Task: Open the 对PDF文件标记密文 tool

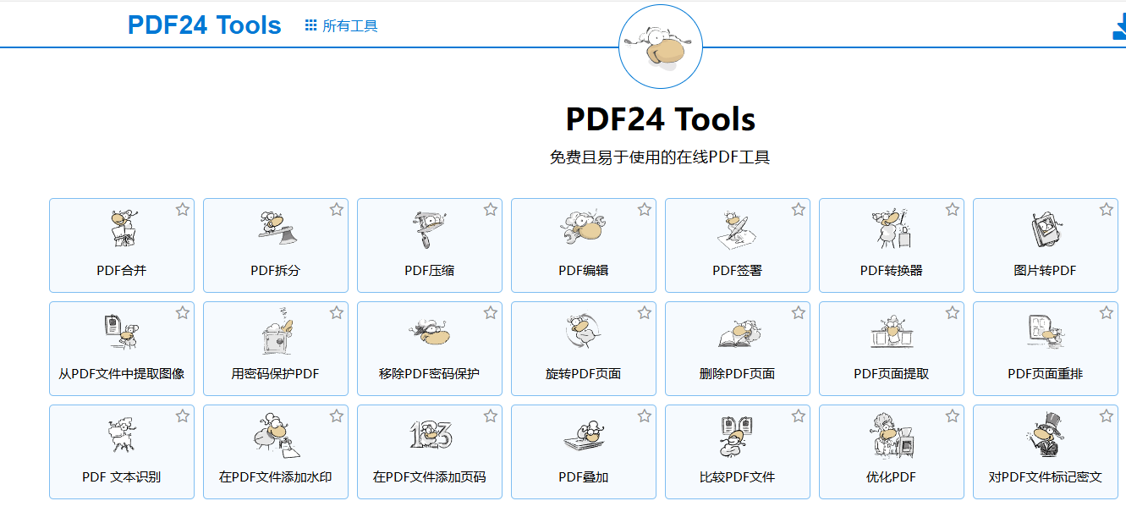Action: (x=1045, y=453)
